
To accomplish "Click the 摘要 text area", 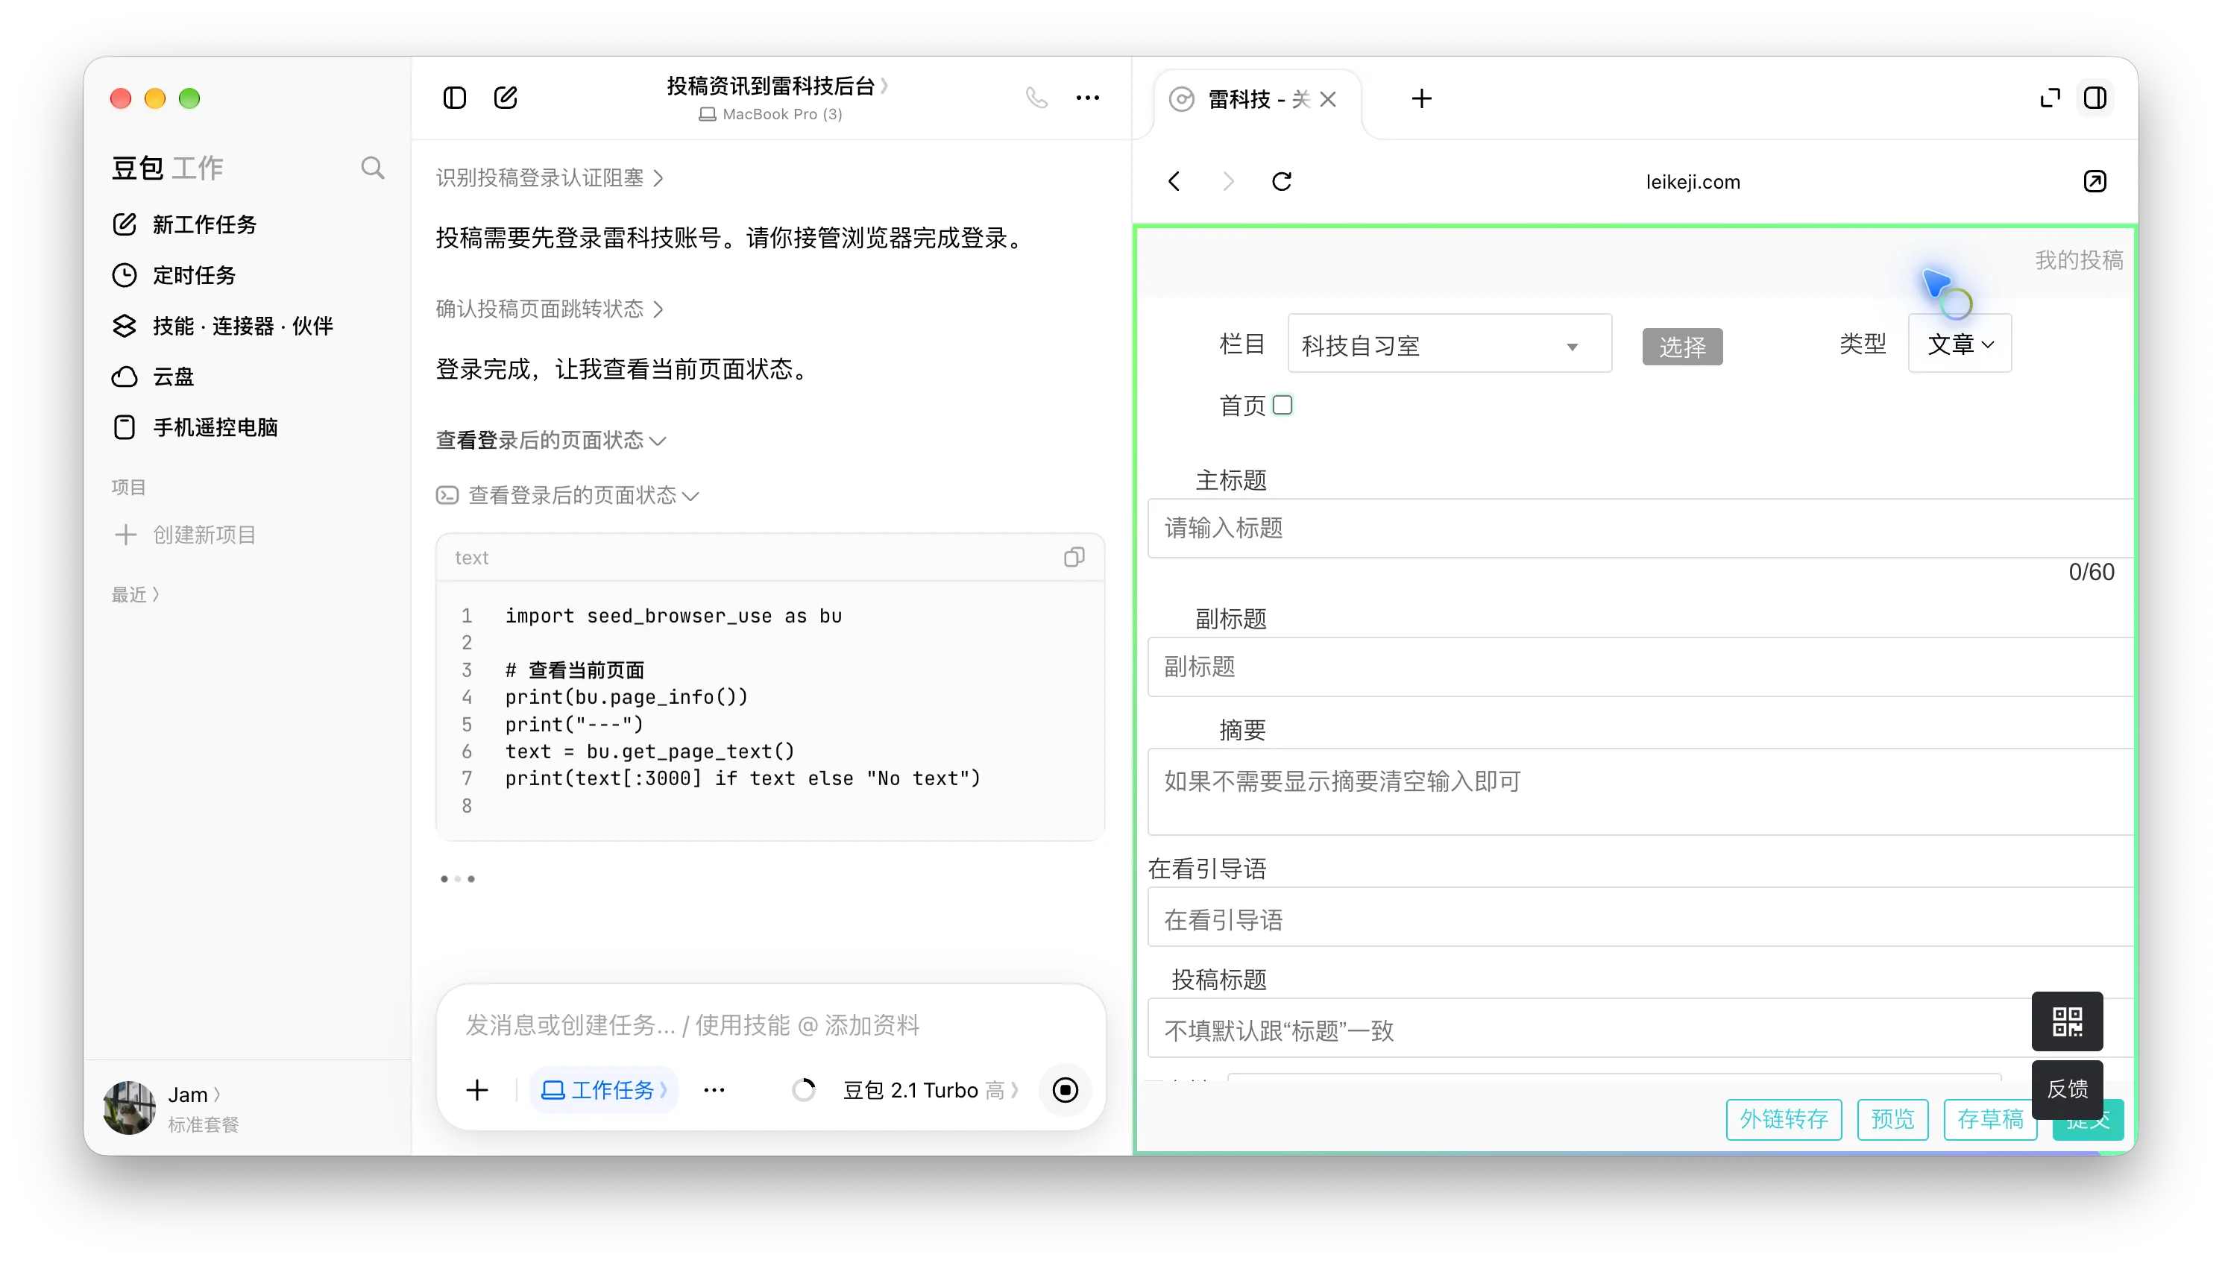I will pos(1640,791).
